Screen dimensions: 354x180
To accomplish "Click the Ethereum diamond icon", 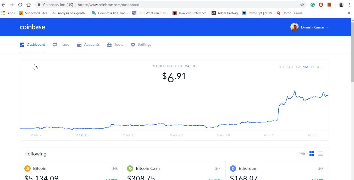I will point(233,169).
